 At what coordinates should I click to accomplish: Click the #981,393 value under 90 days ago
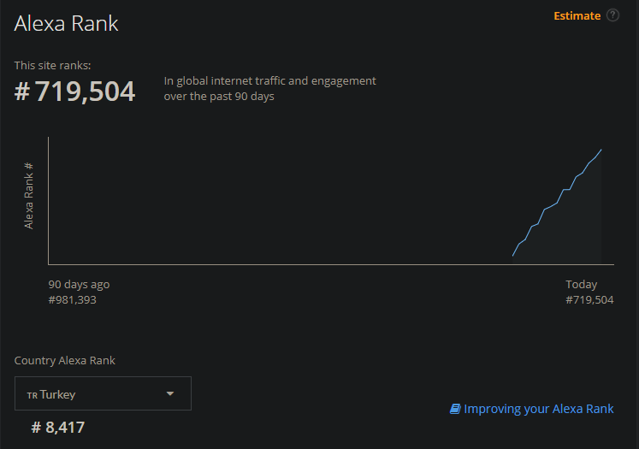[x=73, y=300]
